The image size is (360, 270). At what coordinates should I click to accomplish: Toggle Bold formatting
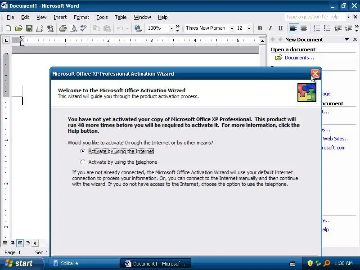coord(260,28)
